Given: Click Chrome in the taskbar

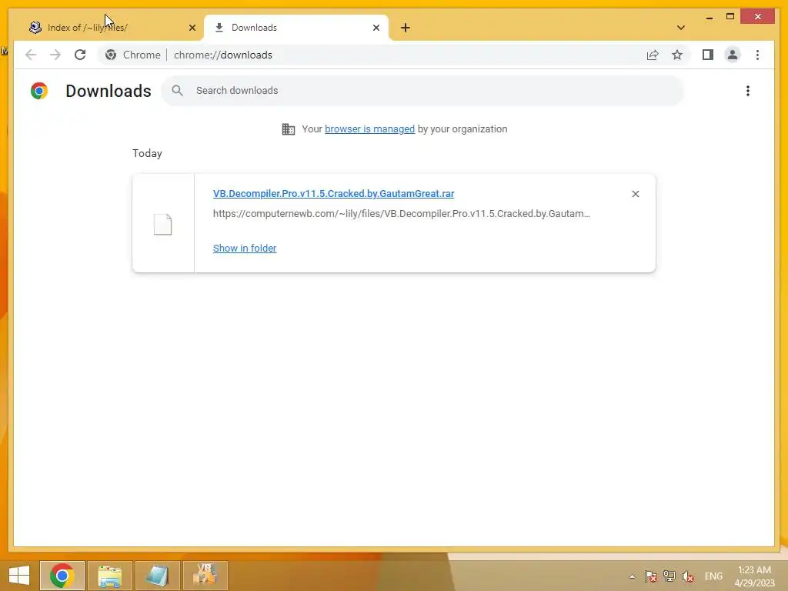Looking at the screenshot, I should (62, 576).
